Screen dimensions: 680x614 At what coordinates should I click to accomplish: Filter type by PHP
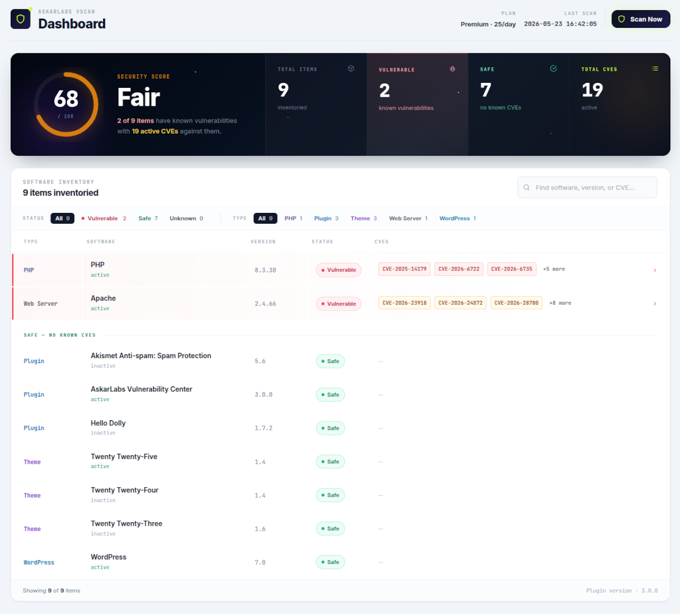[294, 219]
